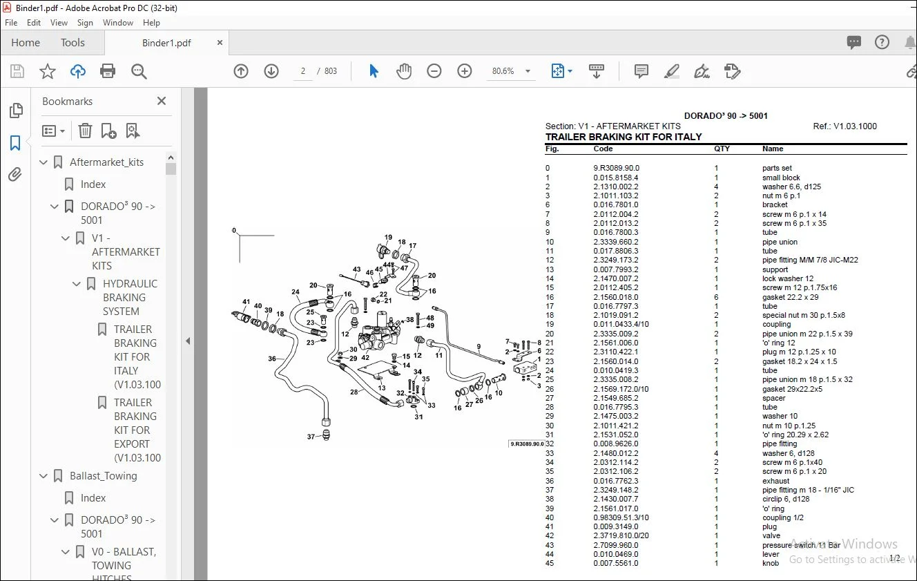The width and height of the screenshot is (917, 581).
Task: Click part code 9.R3089.90.0 in the table
Action: [617, 168]
